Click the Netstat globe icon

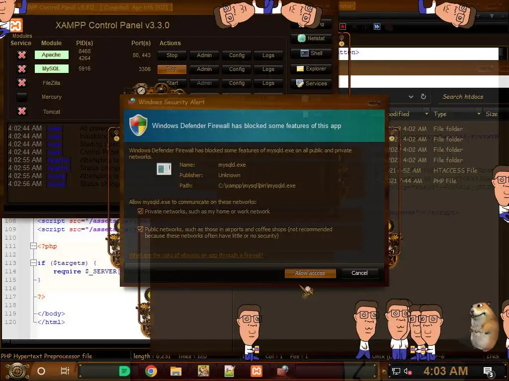[302, 38]
